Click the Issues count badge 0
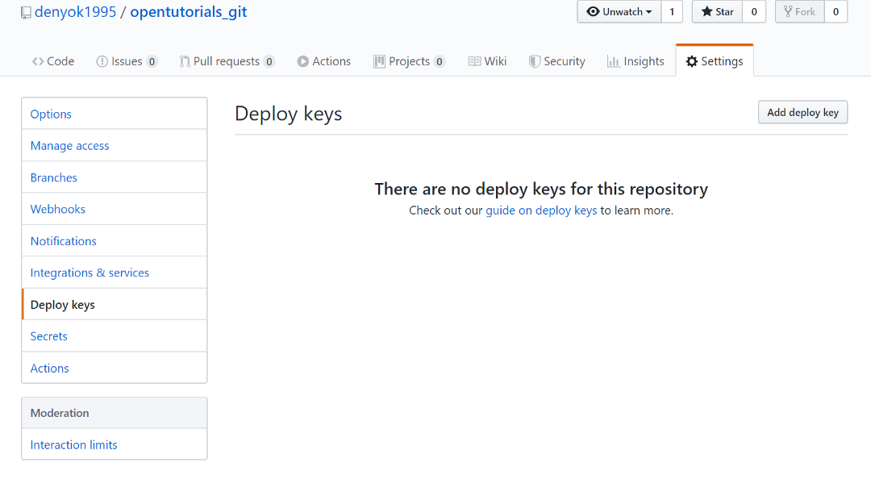The image size is (871, 500). (x=152, y=61)
